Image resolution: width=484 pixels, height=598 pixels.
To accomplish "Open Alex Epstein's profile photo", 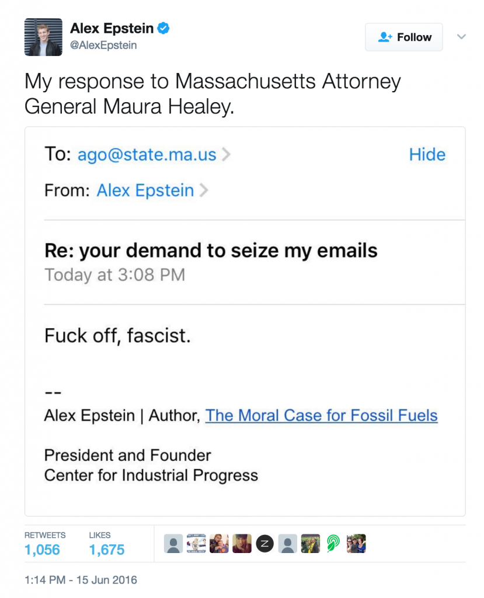I will pos(43,37).
